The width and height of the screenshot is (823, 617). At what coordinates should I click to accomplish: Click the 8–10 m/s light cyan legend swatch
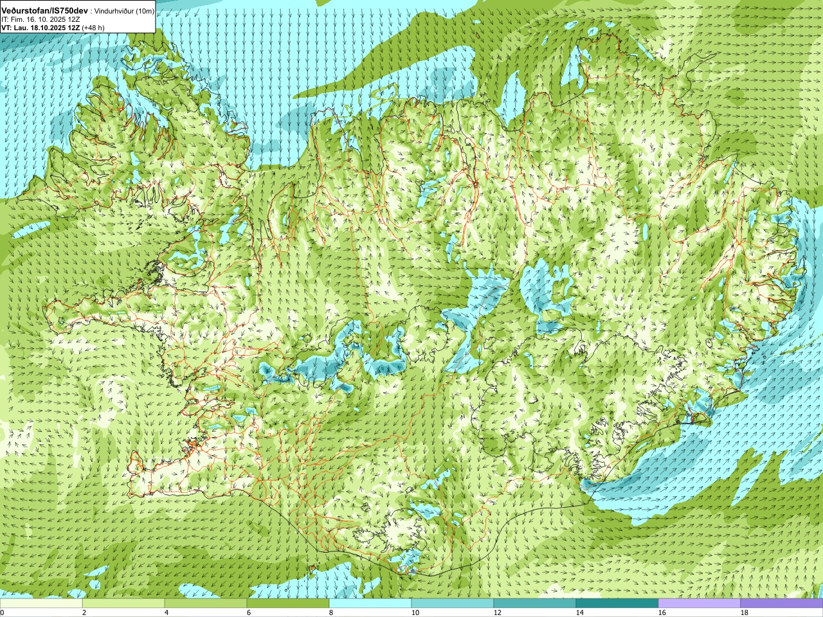[x=370, y=604]
